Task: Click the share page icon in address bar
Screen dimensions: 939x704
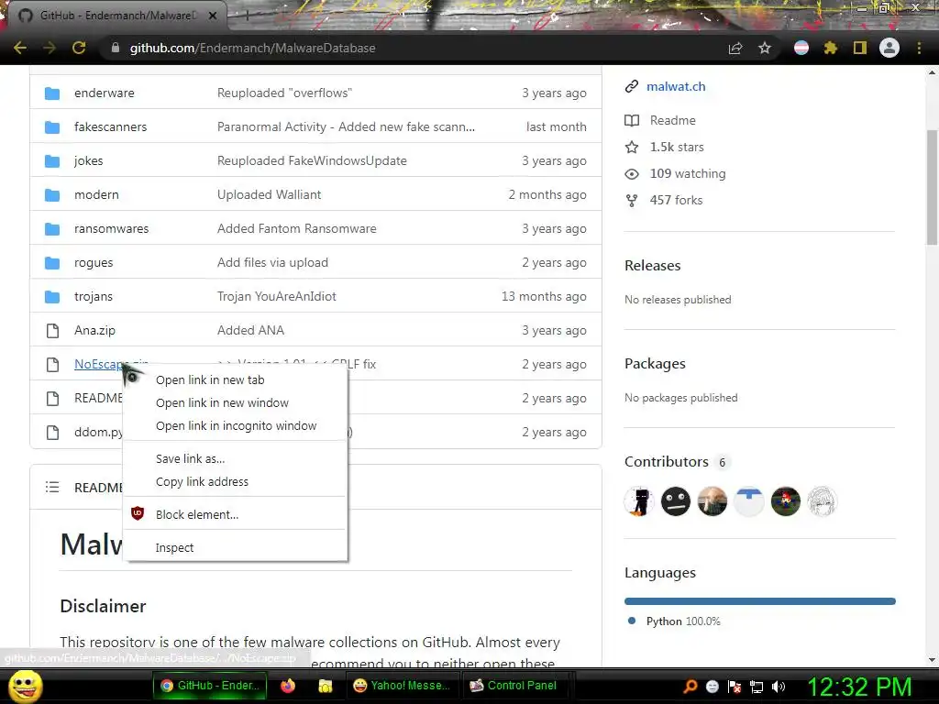Action: pos(735,48)
